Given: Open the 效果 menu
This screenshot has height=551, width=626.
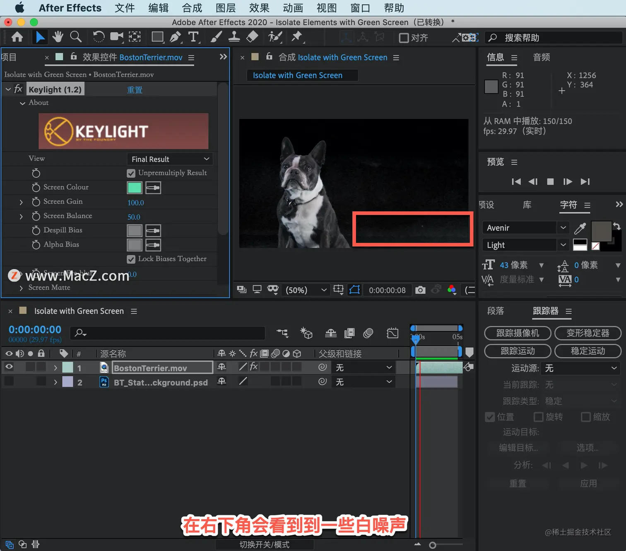Looking at the screenshot, I should coord(259,8).
